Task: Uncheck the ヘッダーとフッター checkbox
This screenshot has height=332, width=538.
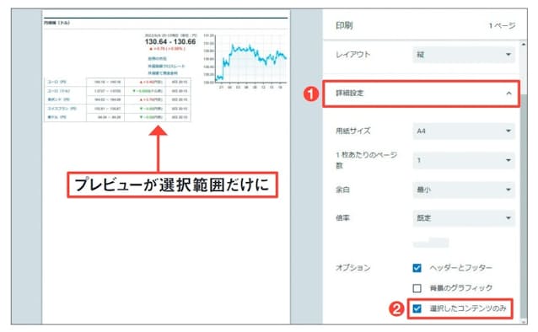Action: [x=417, y=268]
